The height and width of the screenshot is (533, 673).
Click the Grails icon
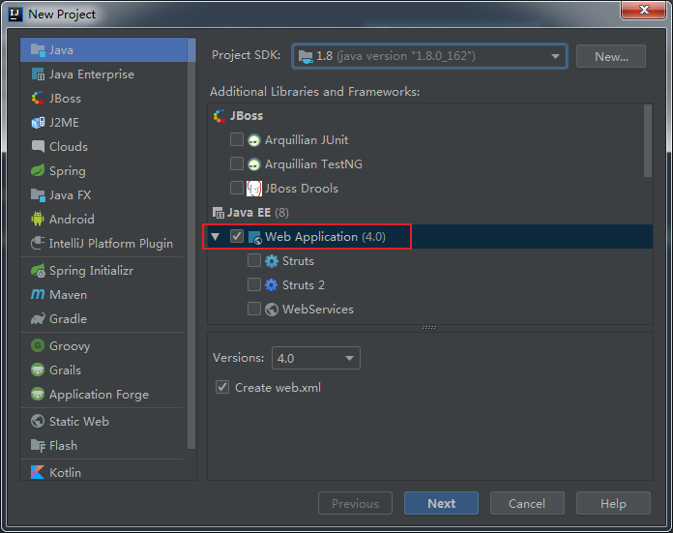click(38, 370)
